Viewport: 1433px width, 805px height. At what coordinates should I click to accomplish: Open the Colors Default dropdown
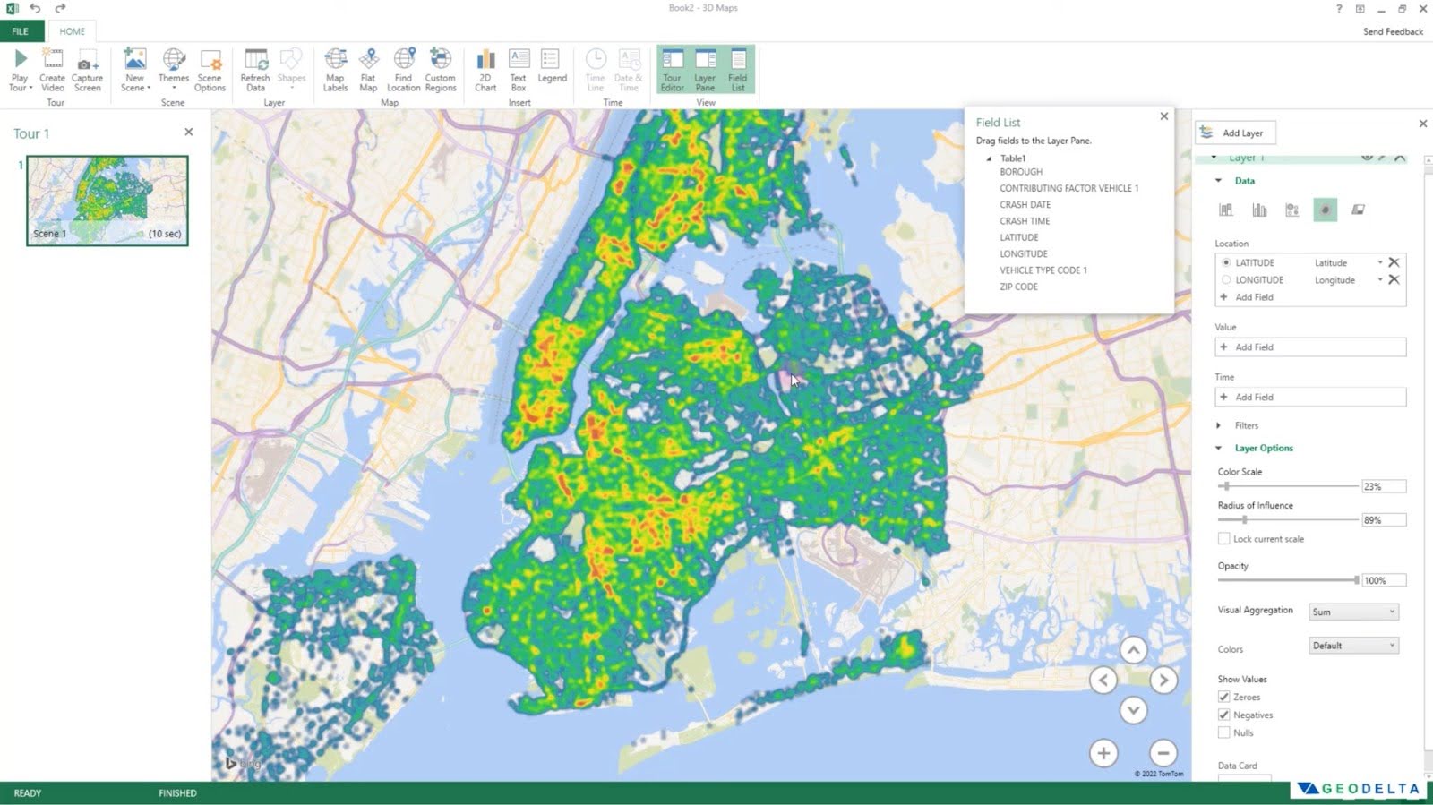coord(1352,646)
